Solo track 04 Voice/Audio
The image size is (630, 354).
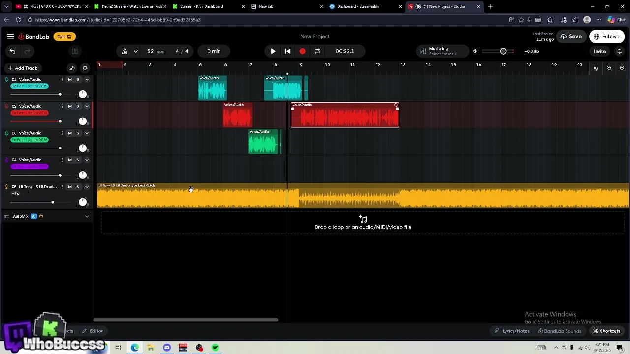coord(78,160)
